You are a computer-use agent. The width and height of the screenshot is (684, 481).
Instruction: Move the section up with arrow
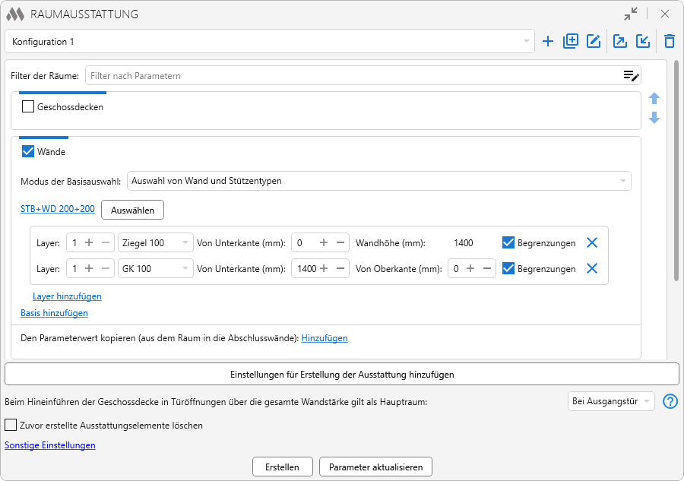pyautogui.click(x=654, y=99)
